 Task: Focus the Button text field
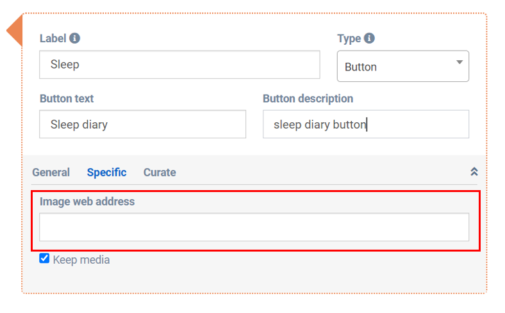pyautogui.click(x=142, y=124)
